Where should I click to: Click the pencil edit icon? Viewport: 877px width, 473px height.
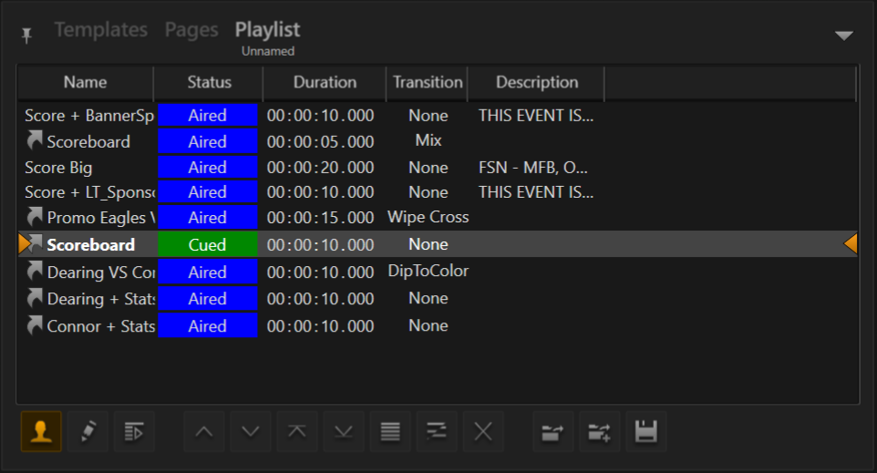[x=88, y=431]
